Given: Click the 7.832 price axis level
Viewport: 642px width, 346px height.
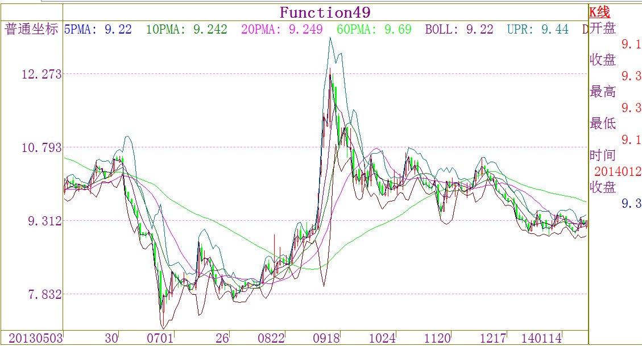Looking at the screenshot, I should pyautogui.click(x=41, y=294).
